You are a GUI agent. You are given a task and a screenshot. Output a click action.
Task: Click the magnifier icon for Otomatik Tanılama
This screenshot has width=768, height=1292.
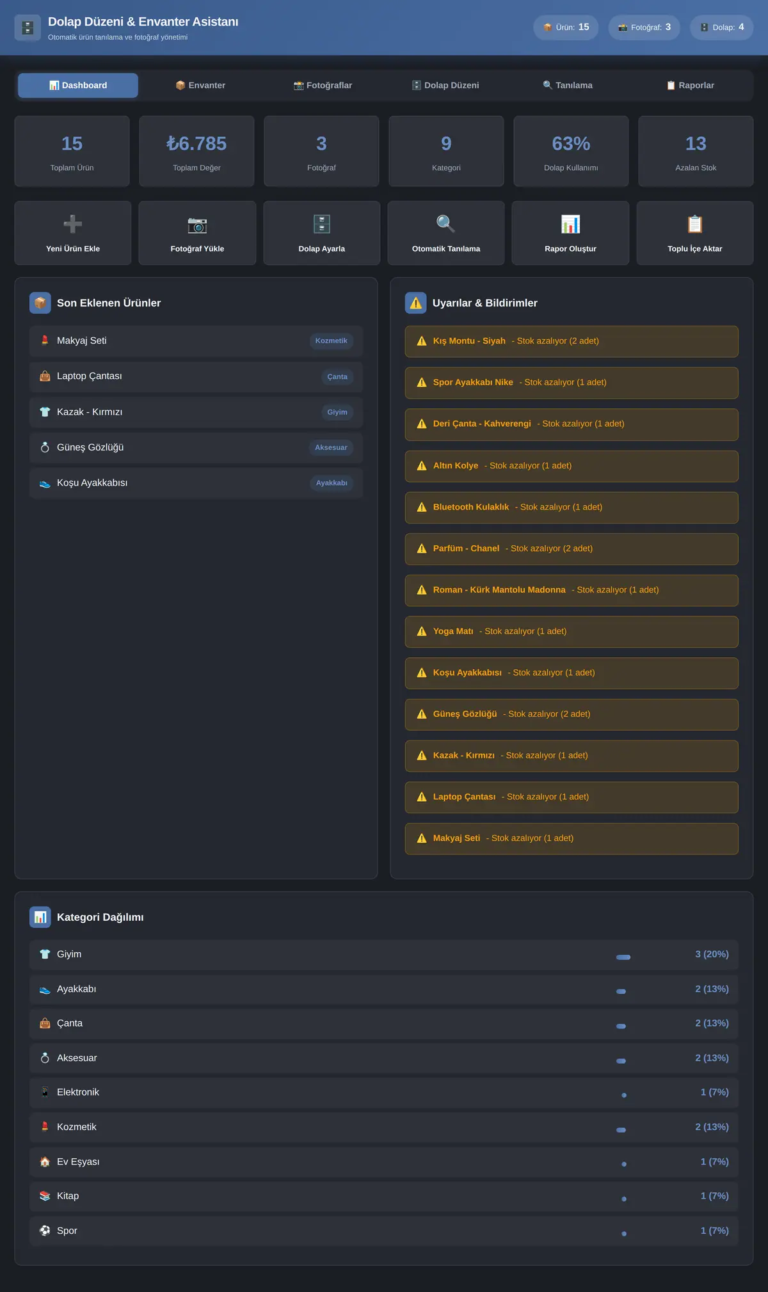coord(446,224)
